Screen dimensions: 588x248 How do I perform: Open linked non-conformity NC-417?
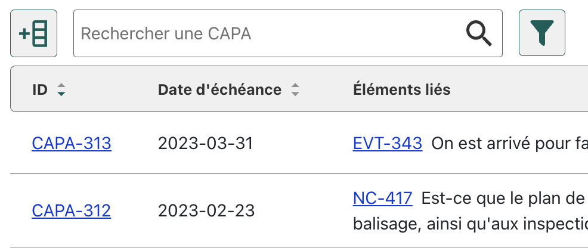[382, 198]
